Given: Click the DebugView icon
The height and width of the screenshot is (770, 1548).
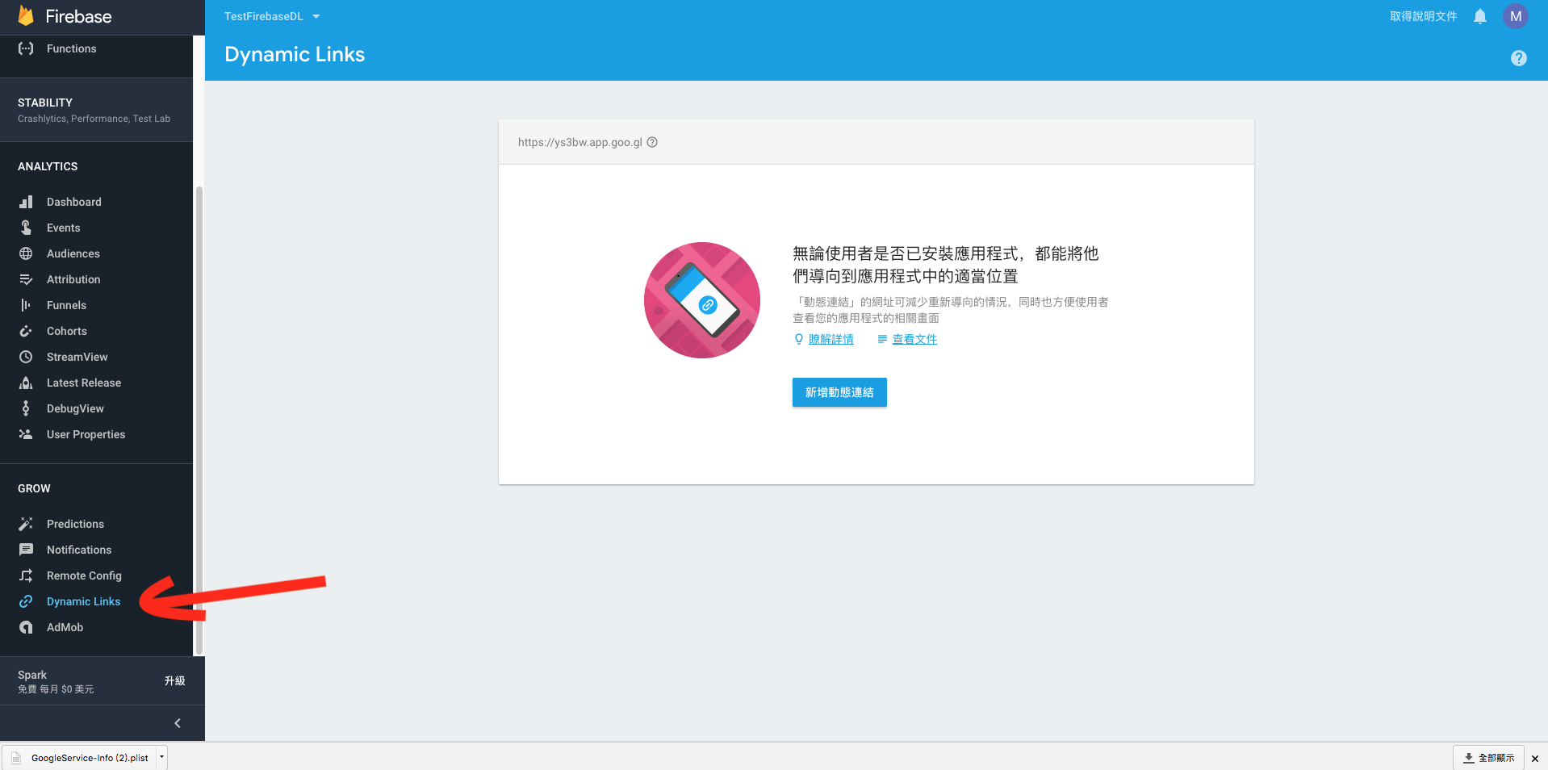Looking at the screenshot, I should point(26,408).
